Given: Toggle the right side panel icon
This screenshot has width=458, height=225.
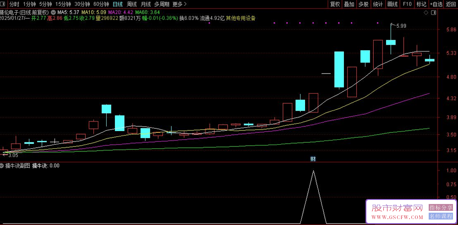Looking at the screenshot, I should (433, 12).
